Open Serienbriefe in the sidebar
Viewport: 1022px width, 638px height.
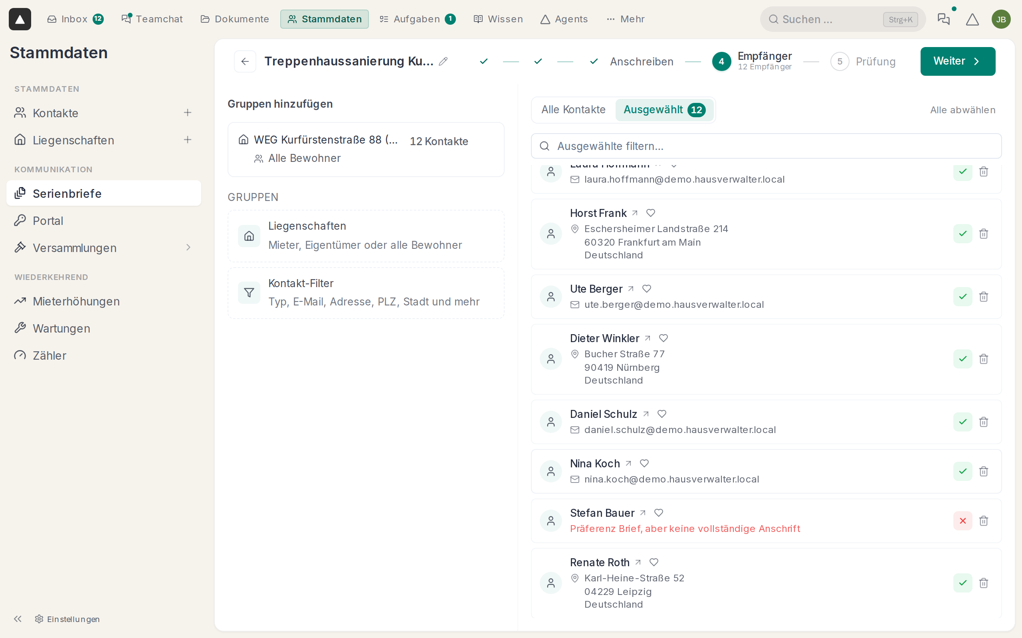[x=103, y=193]
